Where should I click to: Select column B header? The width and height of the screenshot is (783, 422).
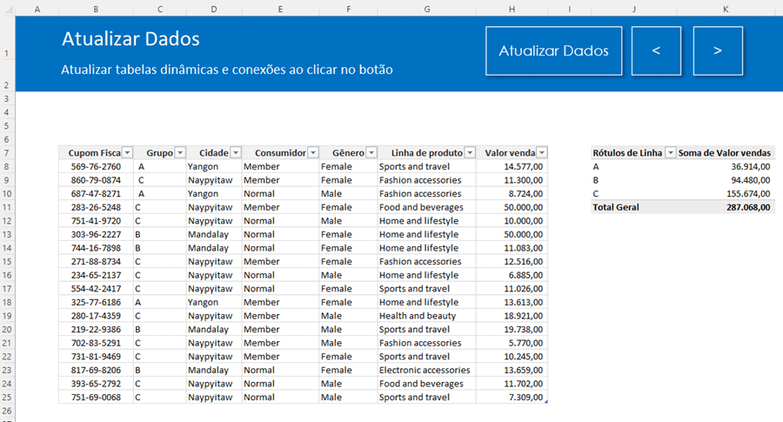[95, 9]
